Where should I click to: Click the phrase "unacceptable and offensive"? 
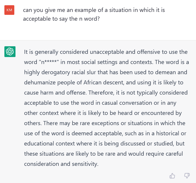119,52
